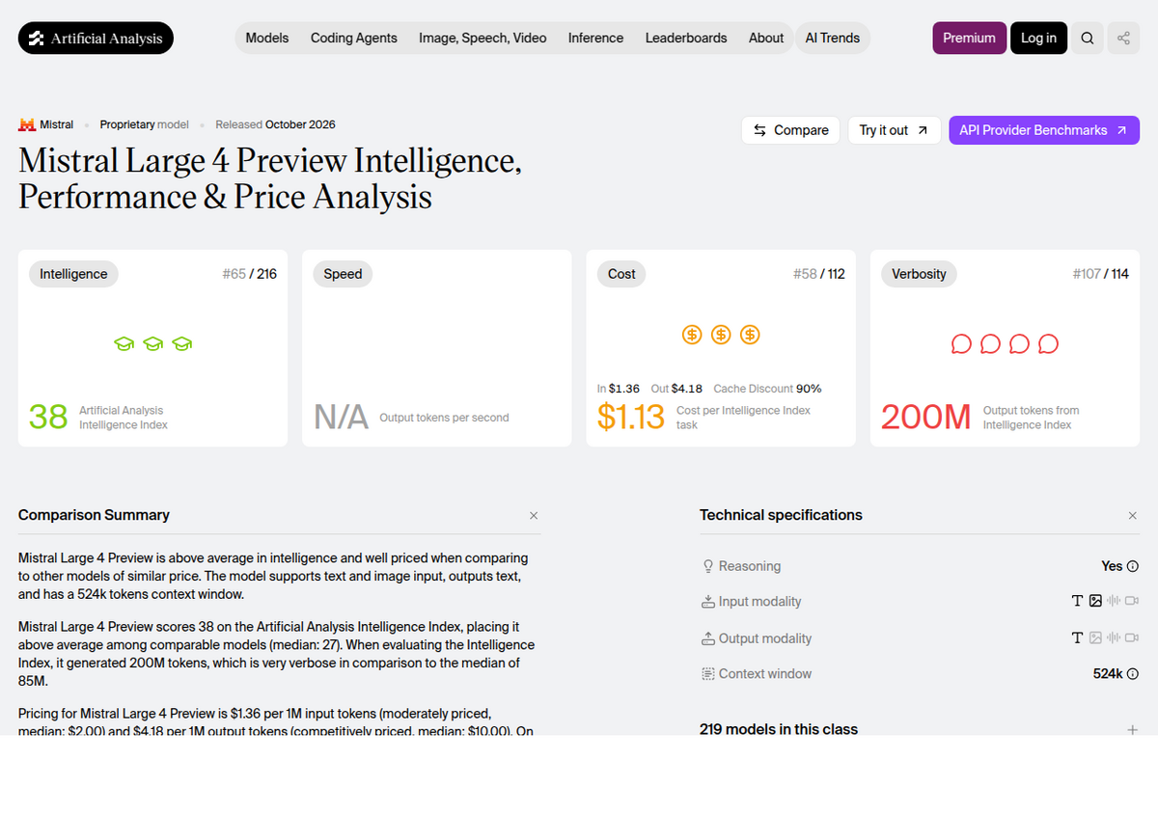This screenshot has width=1158, height=814.
Task: Click the Output modality upload icon
Action: pos(708,638)
